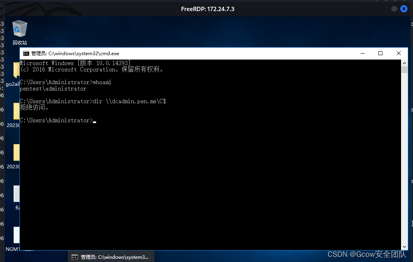Select the first 2023 folder icon on desktop
The height and width of the screenshot is (262, 413).
[14, 116]
